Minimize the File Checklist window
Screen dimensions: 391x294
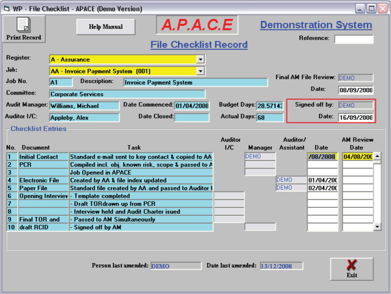click(x=360, y=9)
